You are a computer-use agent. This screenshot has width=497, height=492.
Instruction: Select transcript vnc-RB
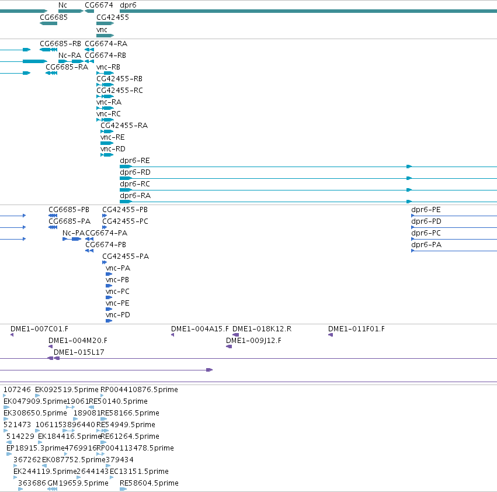point(108,67)
